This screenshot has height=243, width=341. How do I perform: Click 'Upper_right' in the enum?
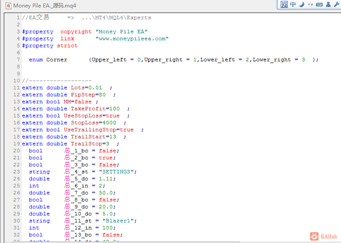pyautogui.click(x=164, y=60)
